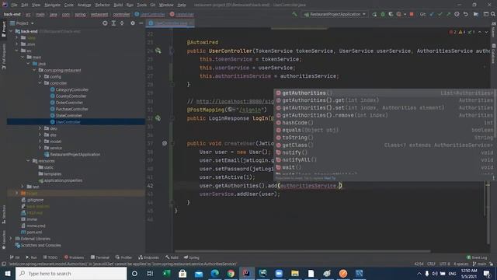Select hashCode() completion suggestion
This screenshot has width=497, height=280.
tap(384, 123)
